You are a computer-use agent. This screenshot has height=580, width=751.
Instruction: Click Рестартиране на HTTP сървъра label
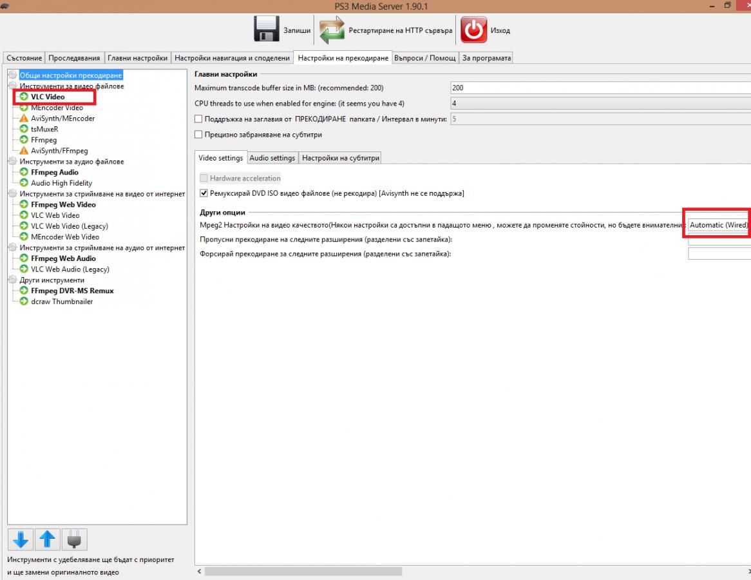401,30
